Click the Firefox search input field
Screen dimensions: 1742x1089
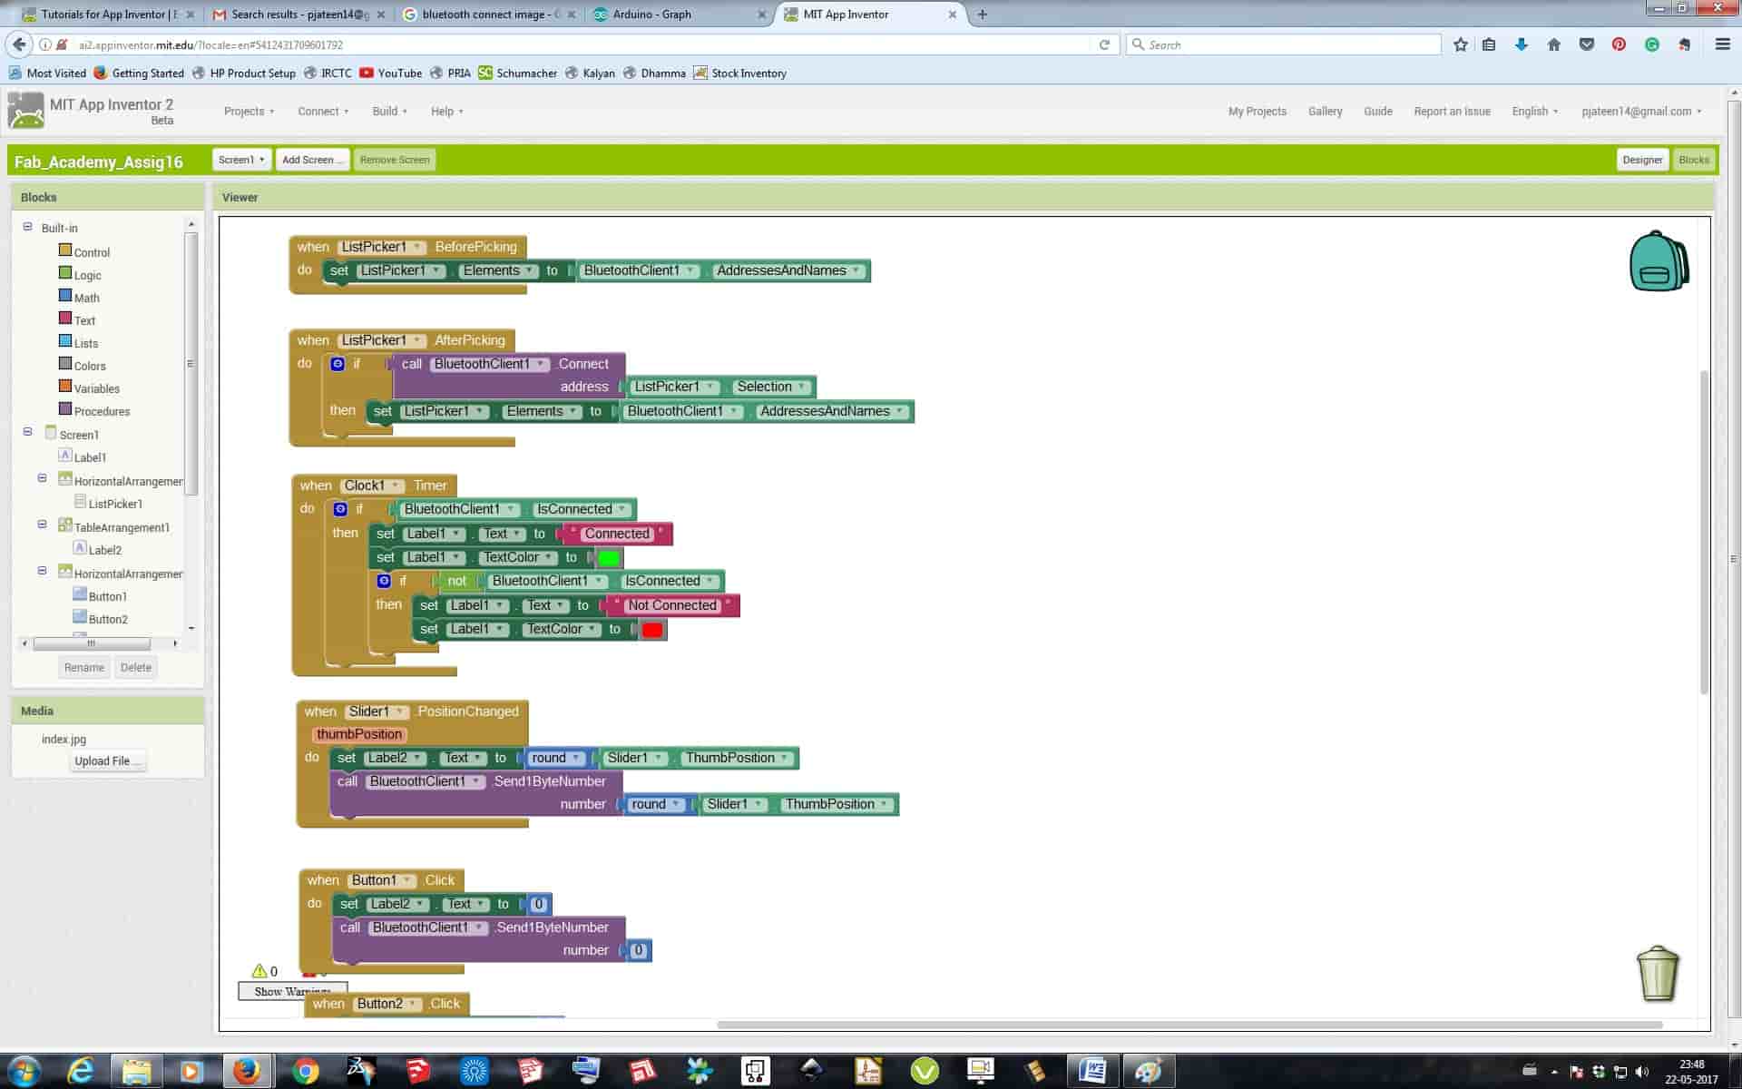point(1284,44)
